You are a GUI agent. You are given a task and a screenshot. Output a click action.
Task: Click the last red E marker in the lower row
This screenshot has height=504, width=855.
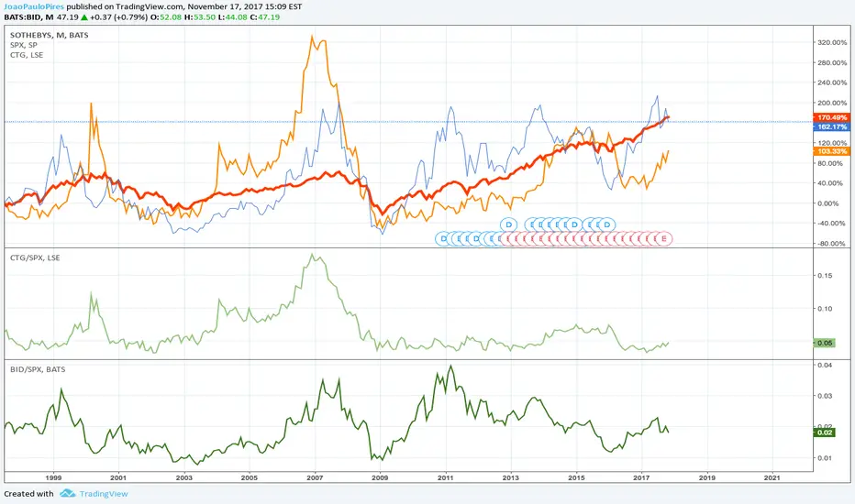pos(664,238)
